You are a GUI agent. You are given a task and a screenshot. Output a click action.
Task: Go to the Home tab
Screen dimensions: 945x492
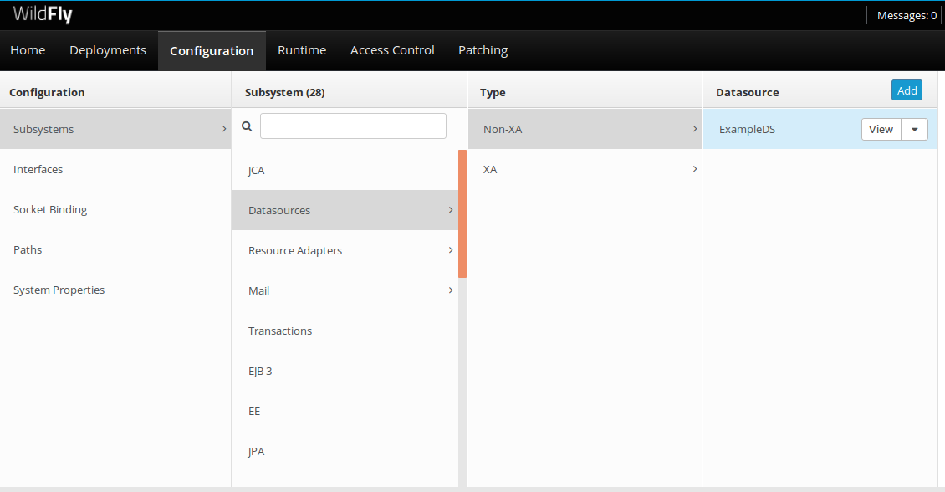coord(28,50)
